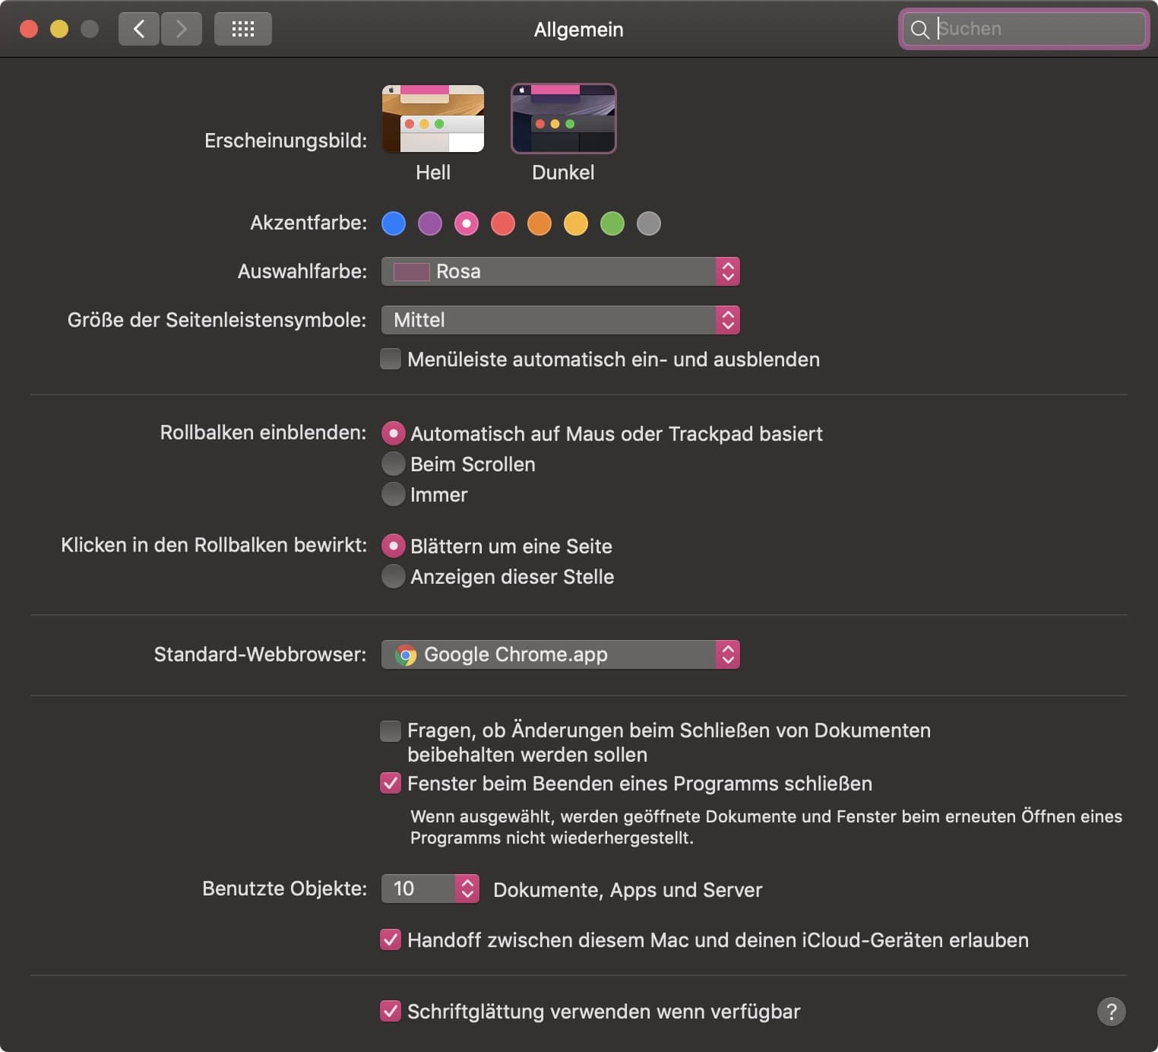Click the forward navigation arrow
1158x1052 pixels.
pyautogui.click(x=182, y=30)
